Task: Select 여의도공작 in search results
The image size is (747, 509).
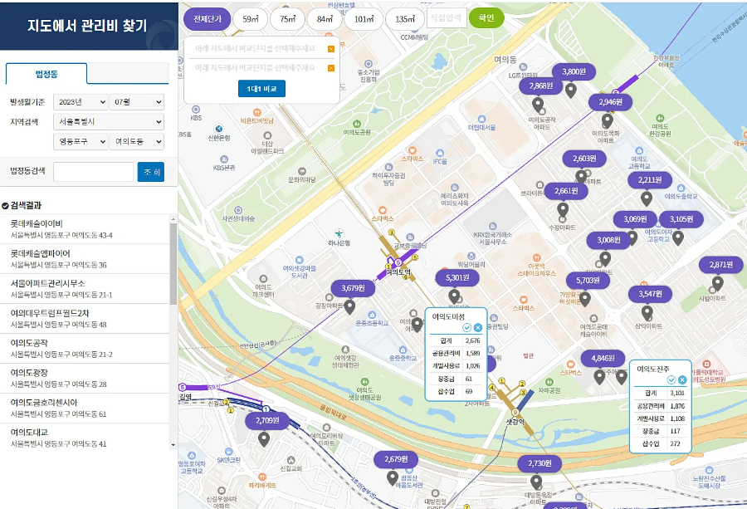Action: 85,349
